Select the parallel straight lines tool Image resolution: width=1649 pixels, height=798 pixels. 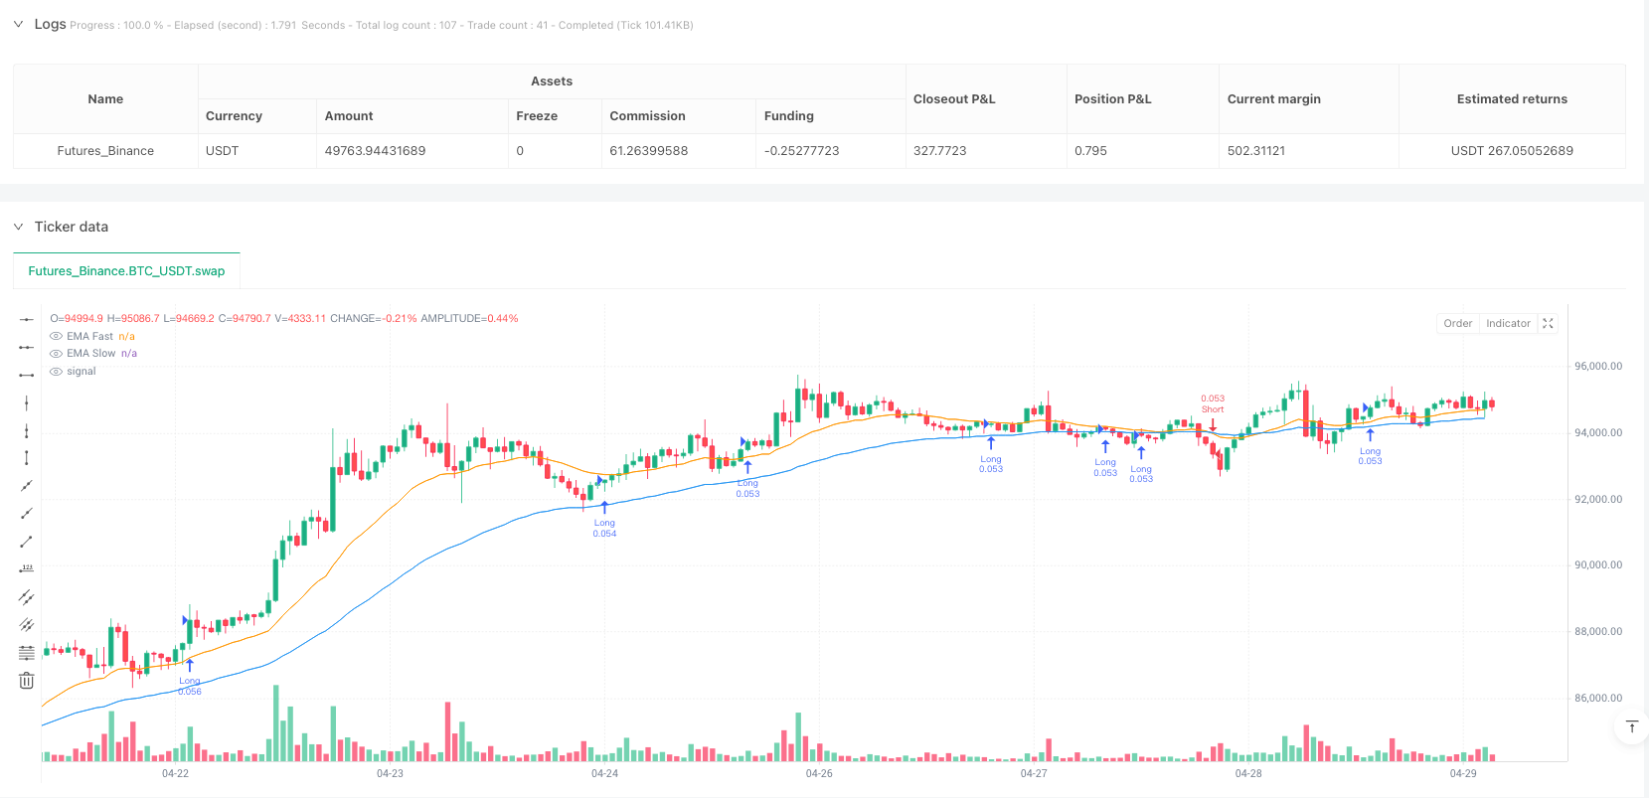27,625
